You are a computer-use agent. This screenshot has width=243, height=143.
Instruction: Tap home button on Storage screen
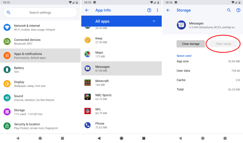coord(203,138)
